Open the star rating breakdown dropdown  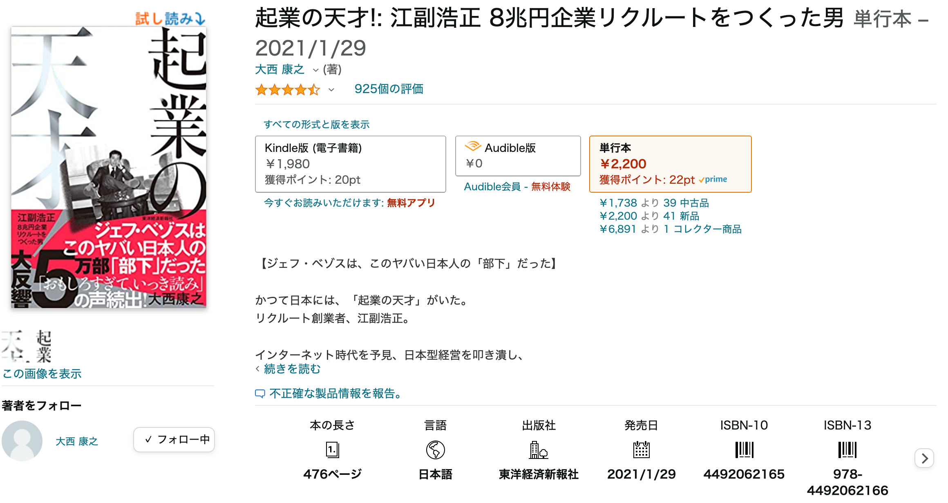pyautogui.click(x=331, y=89)
